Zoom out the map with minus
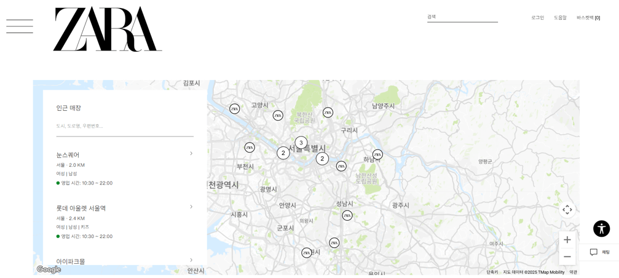 tap(567, 256)
